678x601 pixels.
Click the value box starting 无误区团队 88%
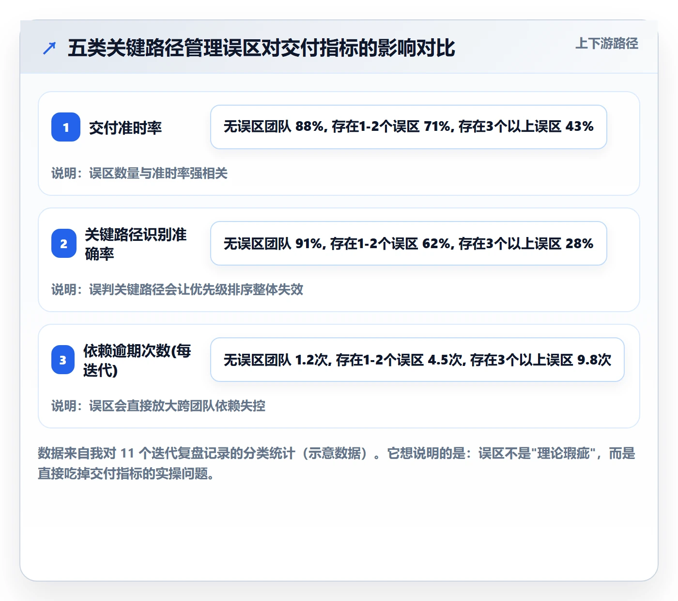(409, 127)
